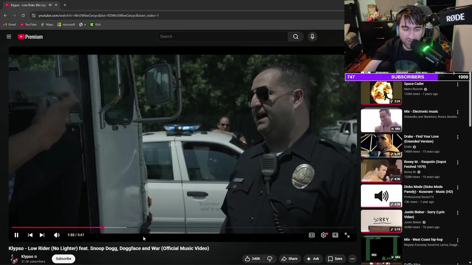Play Boney M. - Rasputin title
The width and height of the screenshot is (472, 265).
coord(425,164)
